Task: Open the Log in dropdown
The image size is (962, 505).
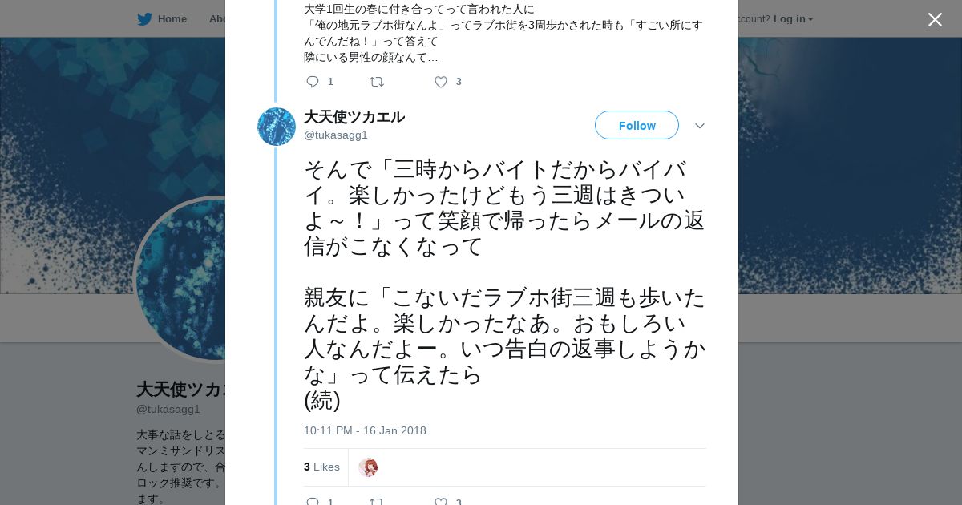Action: 793,19
